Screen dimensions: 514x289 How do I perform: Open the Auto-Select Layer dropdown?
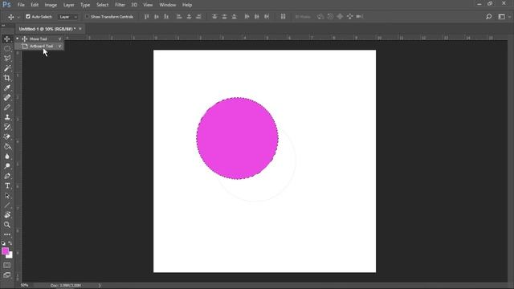click(67, 17)
